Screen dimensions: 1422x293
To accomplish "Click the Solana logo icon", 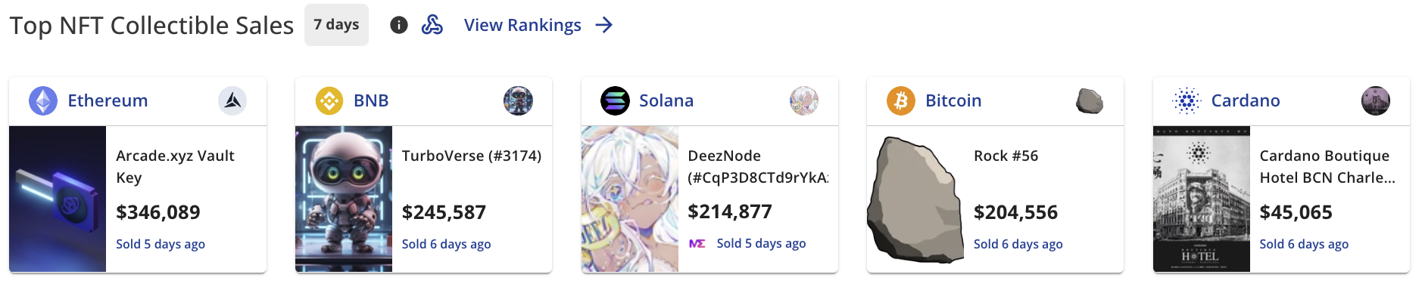I will pos(615,100).
